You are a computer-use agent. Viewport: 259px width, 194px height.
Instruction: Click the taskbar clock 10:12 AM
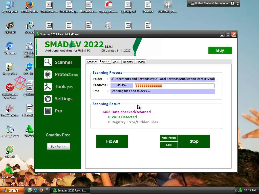point(250,190)
